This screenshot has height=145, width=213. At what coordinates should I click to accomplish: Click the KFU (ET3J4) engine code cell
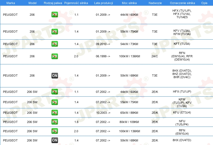(x=182, y=112)
